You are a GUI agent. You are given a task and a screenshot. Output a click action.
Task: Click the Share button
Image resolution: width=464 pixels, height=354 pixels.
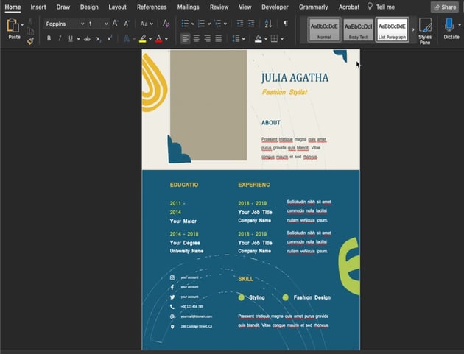pos(445,7)
